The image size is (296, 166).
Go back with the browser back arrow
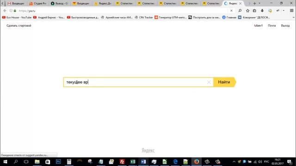coord(5,11)
